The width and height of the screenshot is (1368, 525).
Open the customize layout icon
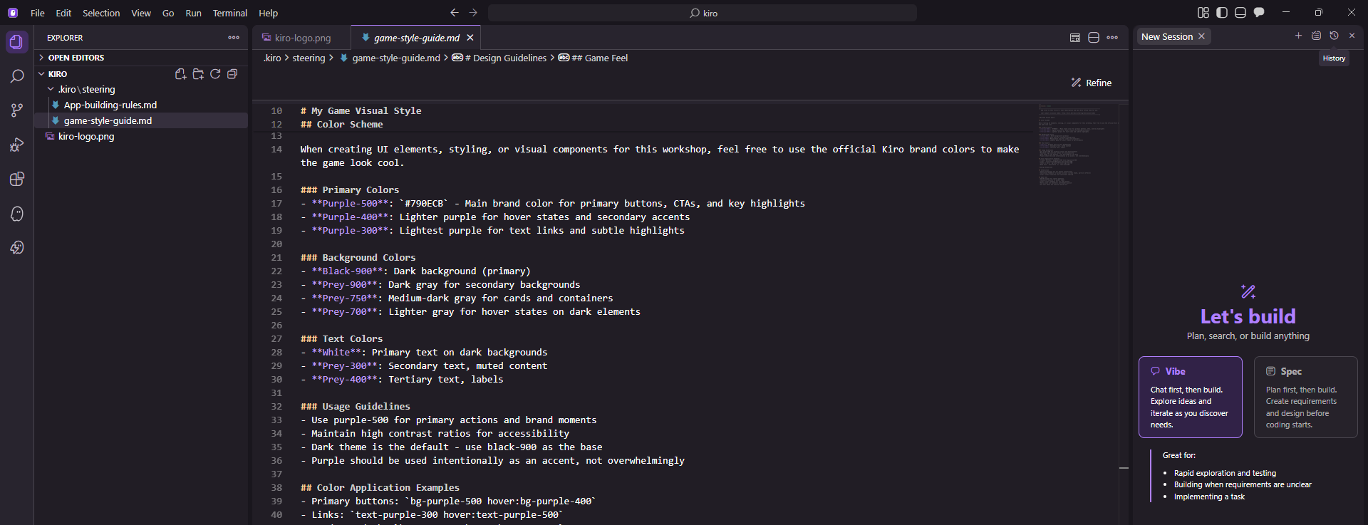pos(1203,13)
